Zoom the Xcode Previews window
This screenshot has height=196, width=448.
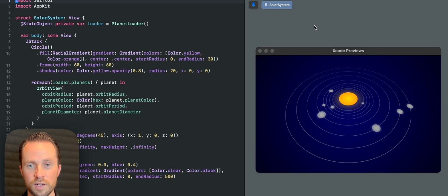pos(272,51)
